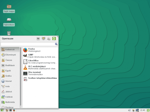This screenshot has width=150, height=112.
Task: Click the 22:40 panel clock
Action: pos(142,110)
